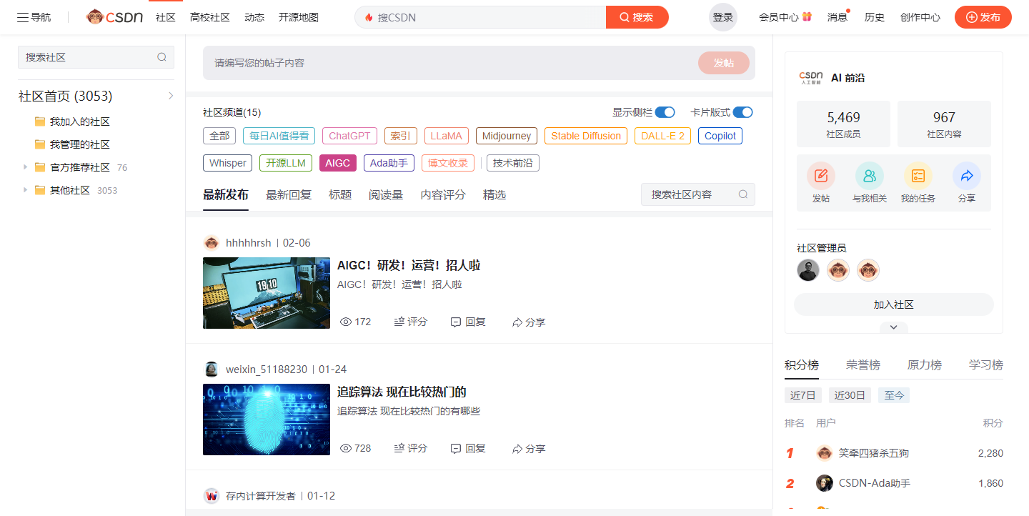Click the 搜CSDN search input
This screenshot has height=516, width=1029.
[480, 17]
